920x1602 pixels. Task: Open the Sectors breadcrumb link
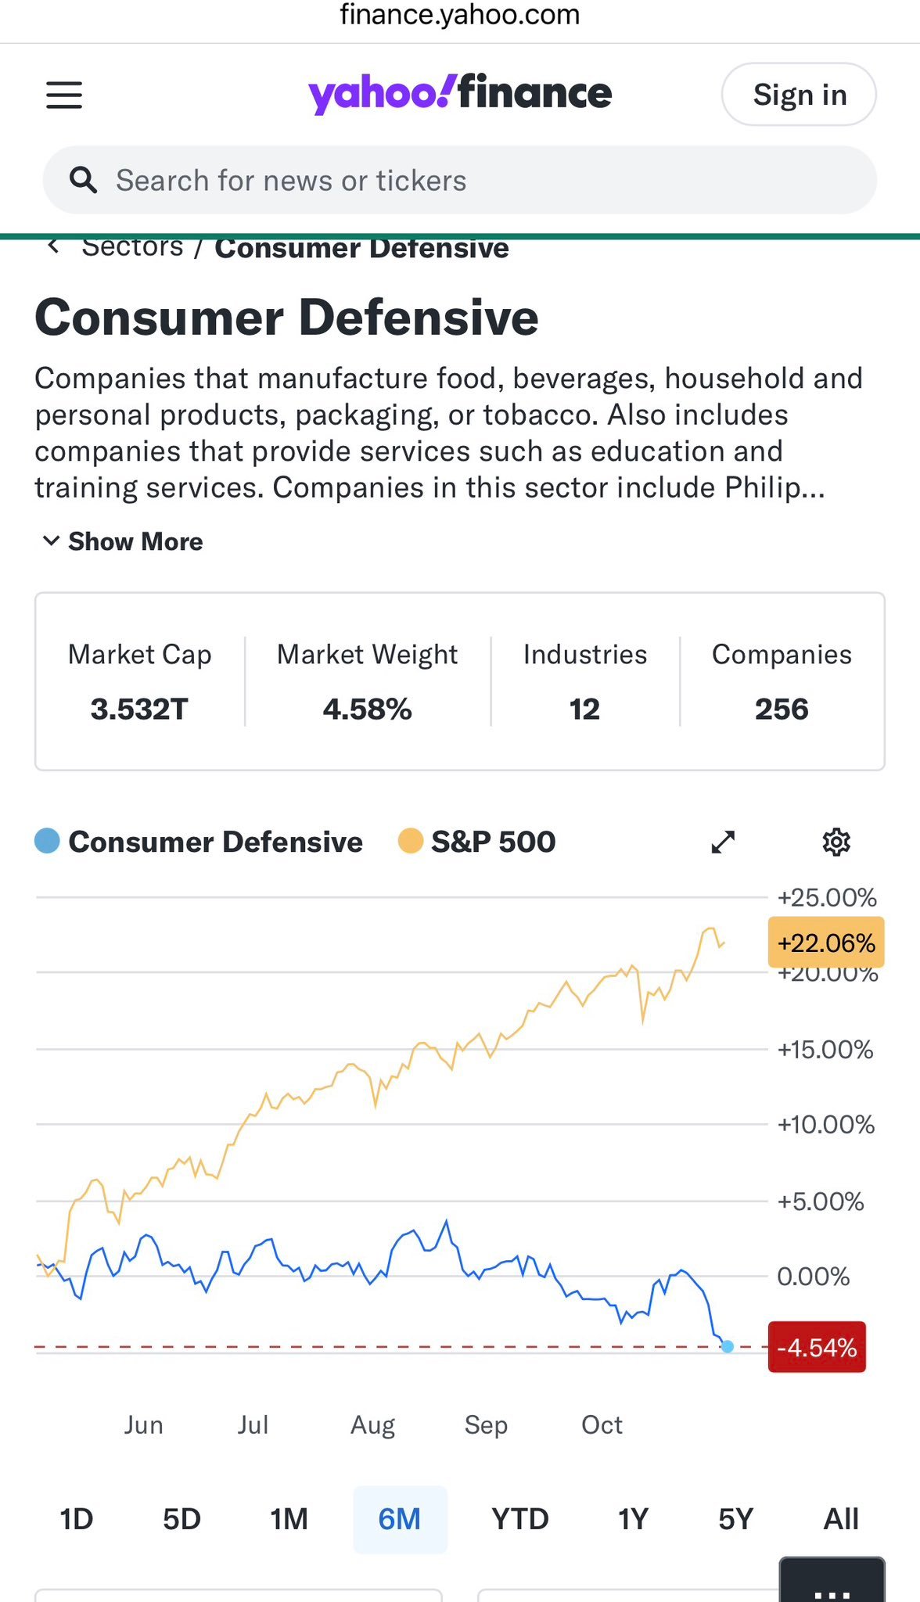tap(132, 247)
